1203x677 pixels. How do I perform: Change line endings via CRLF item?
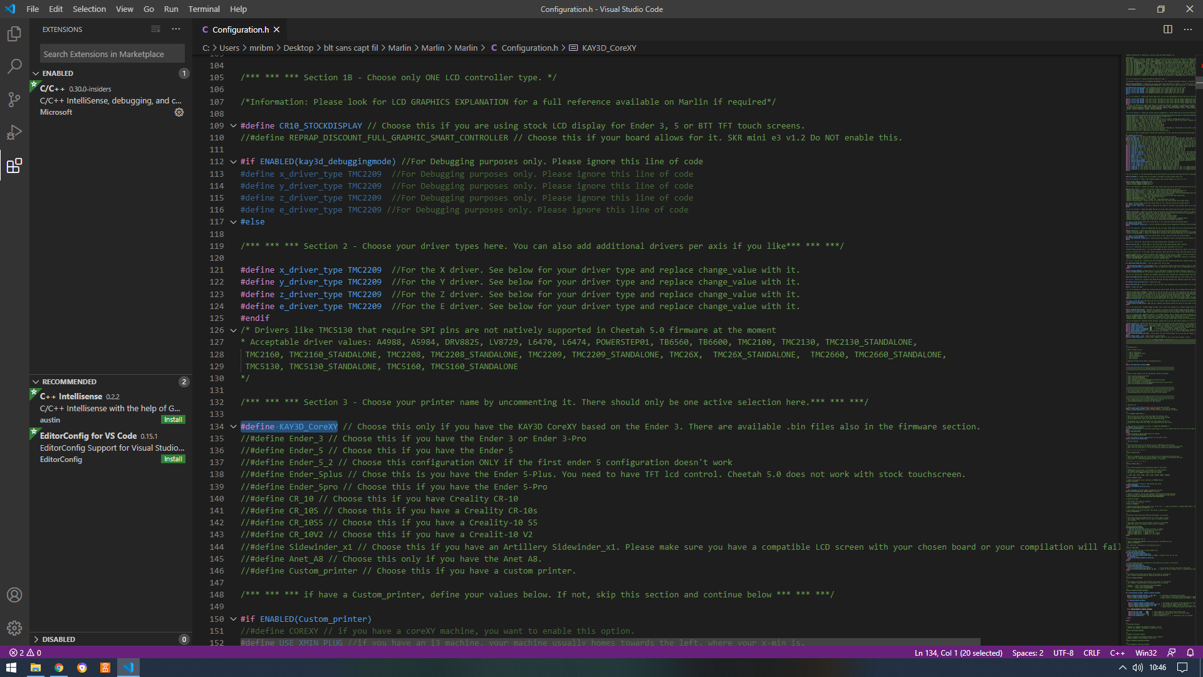(x=1091, y=653)
